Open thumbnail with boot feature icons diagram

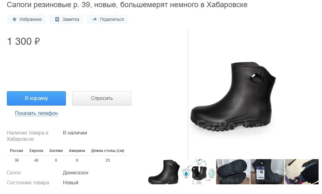tap(199, 172)
